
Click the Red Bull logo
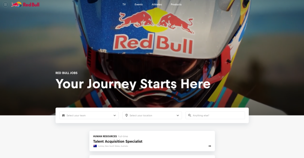[26, 4]
